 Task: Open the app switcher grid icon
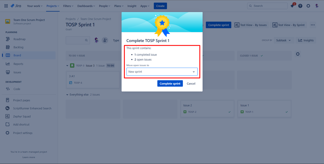[6, 6]
